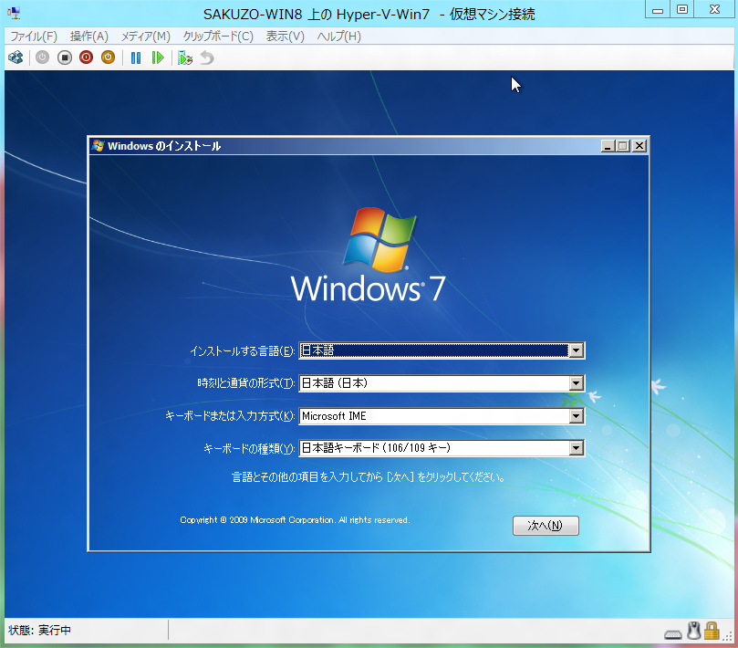Close the Windows のインストール dialog
Screen dimensions: 738x648
tap(639, 146)
